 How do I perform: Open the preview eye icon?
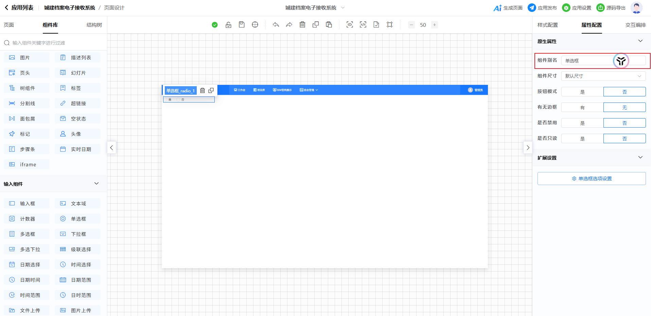point(350,25)
